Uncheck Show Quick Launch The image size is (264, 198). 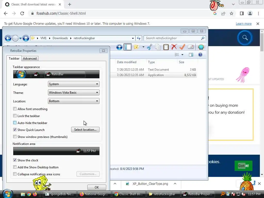[x=15, y=130]
